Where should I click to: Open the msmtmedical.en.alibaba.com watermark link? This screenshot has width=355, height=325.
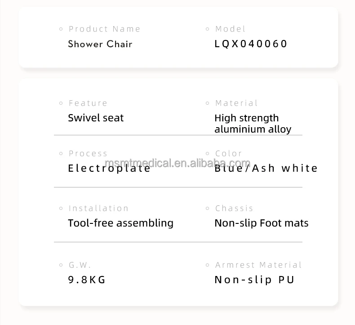click(x=177, y=163)
